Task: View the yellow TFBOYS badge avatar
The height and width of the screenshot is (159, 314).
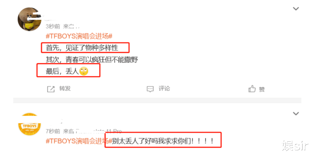Action: (x=29, y=124)
